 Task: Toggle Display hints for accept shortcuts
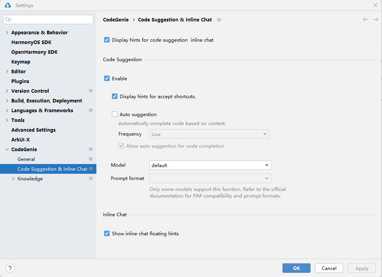click(115, 96)
